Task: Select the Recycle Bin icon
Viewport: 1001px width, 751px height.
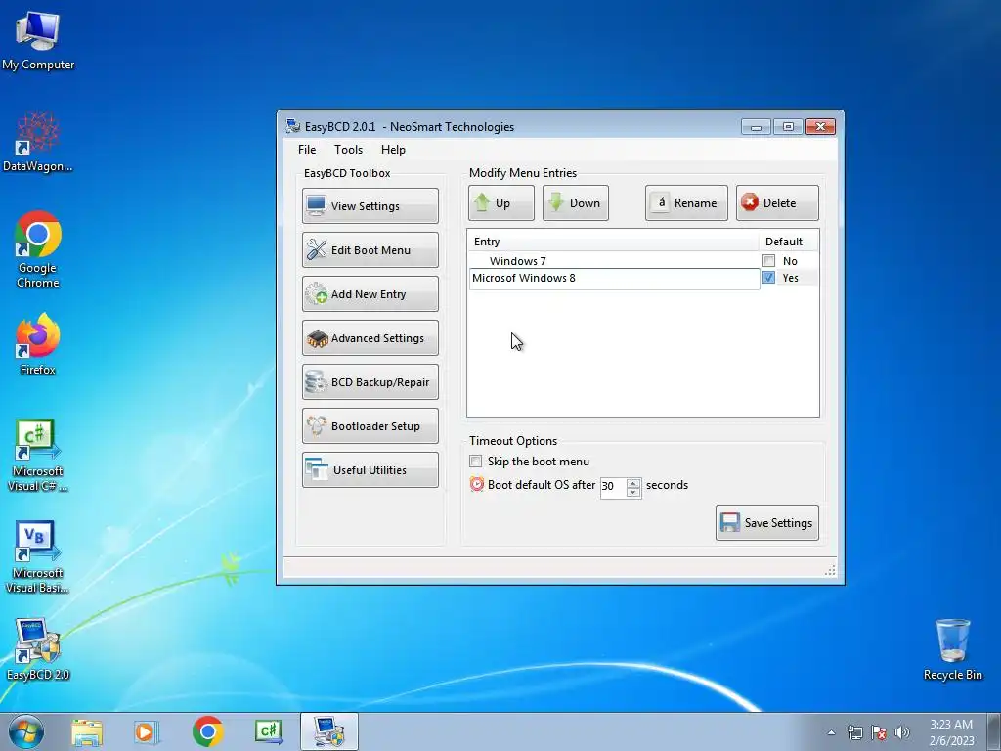Action: click(x=952, y=649)
